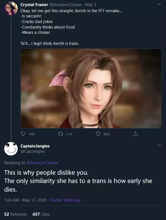
Task: Open Crystal Frasier's profile avatar
Action: [11, 9]
